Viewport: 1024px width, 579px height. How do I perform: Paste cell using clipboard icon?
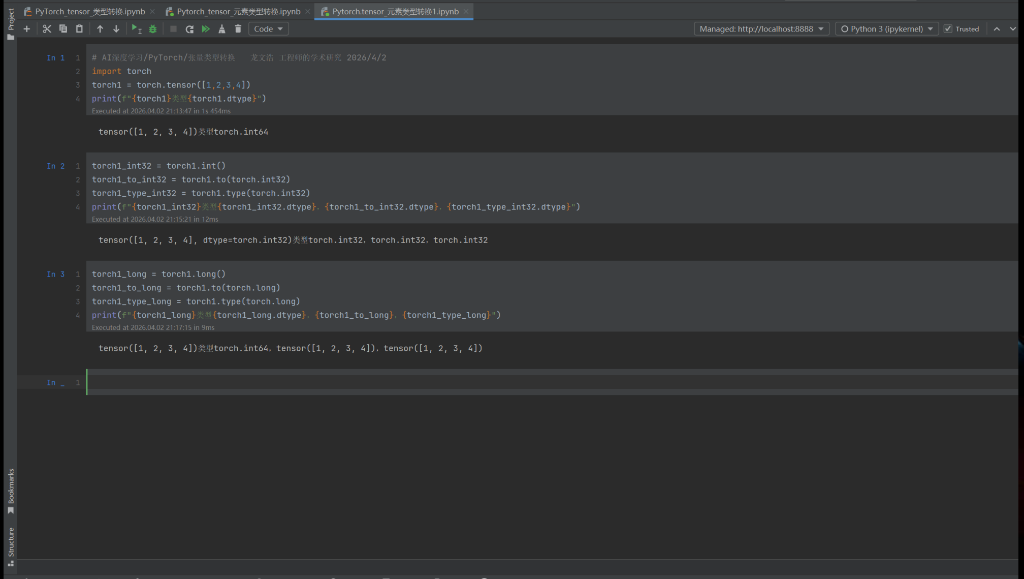pos(79,29)
